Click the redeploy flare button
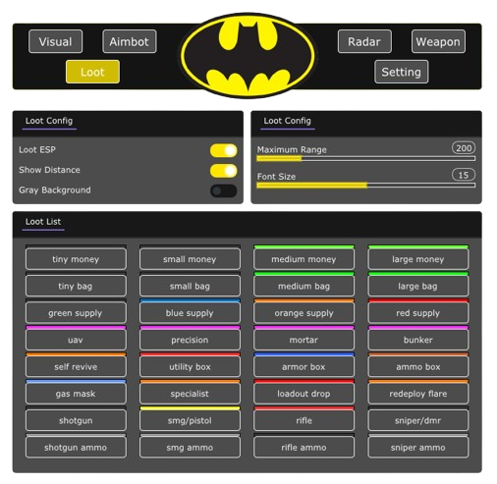The image size is (497, 484). pos(418,394)
